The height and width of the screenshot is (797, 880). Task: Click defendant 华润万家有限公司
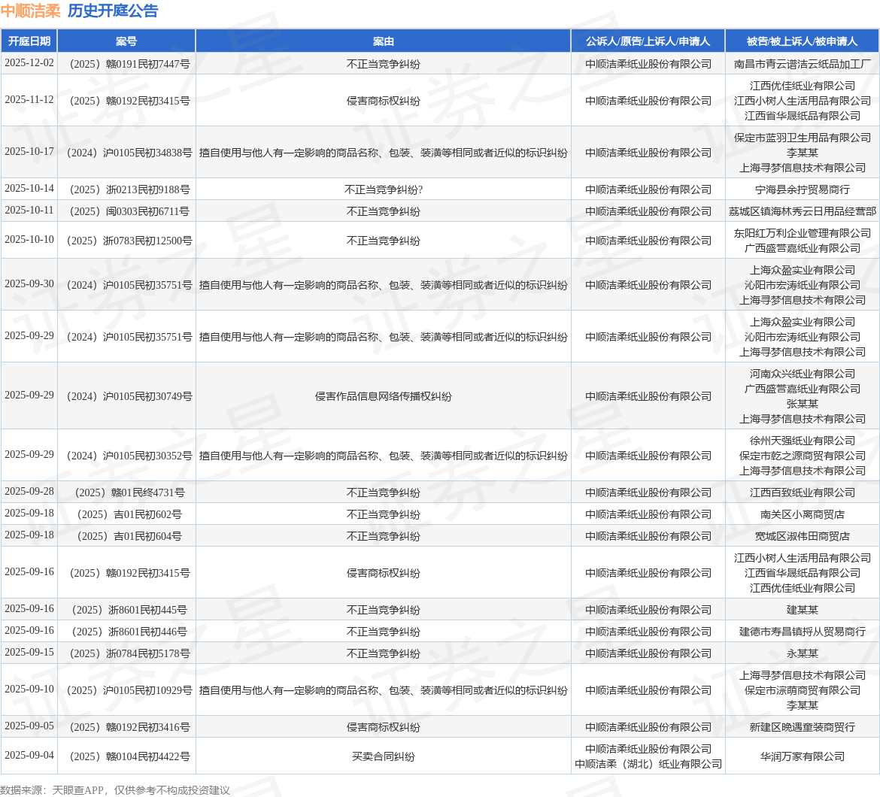(802, 756)
